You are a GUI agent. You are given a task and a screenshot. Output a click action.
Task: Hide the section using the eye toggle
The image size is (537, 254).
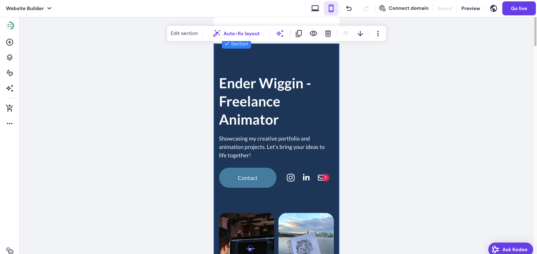313,33
